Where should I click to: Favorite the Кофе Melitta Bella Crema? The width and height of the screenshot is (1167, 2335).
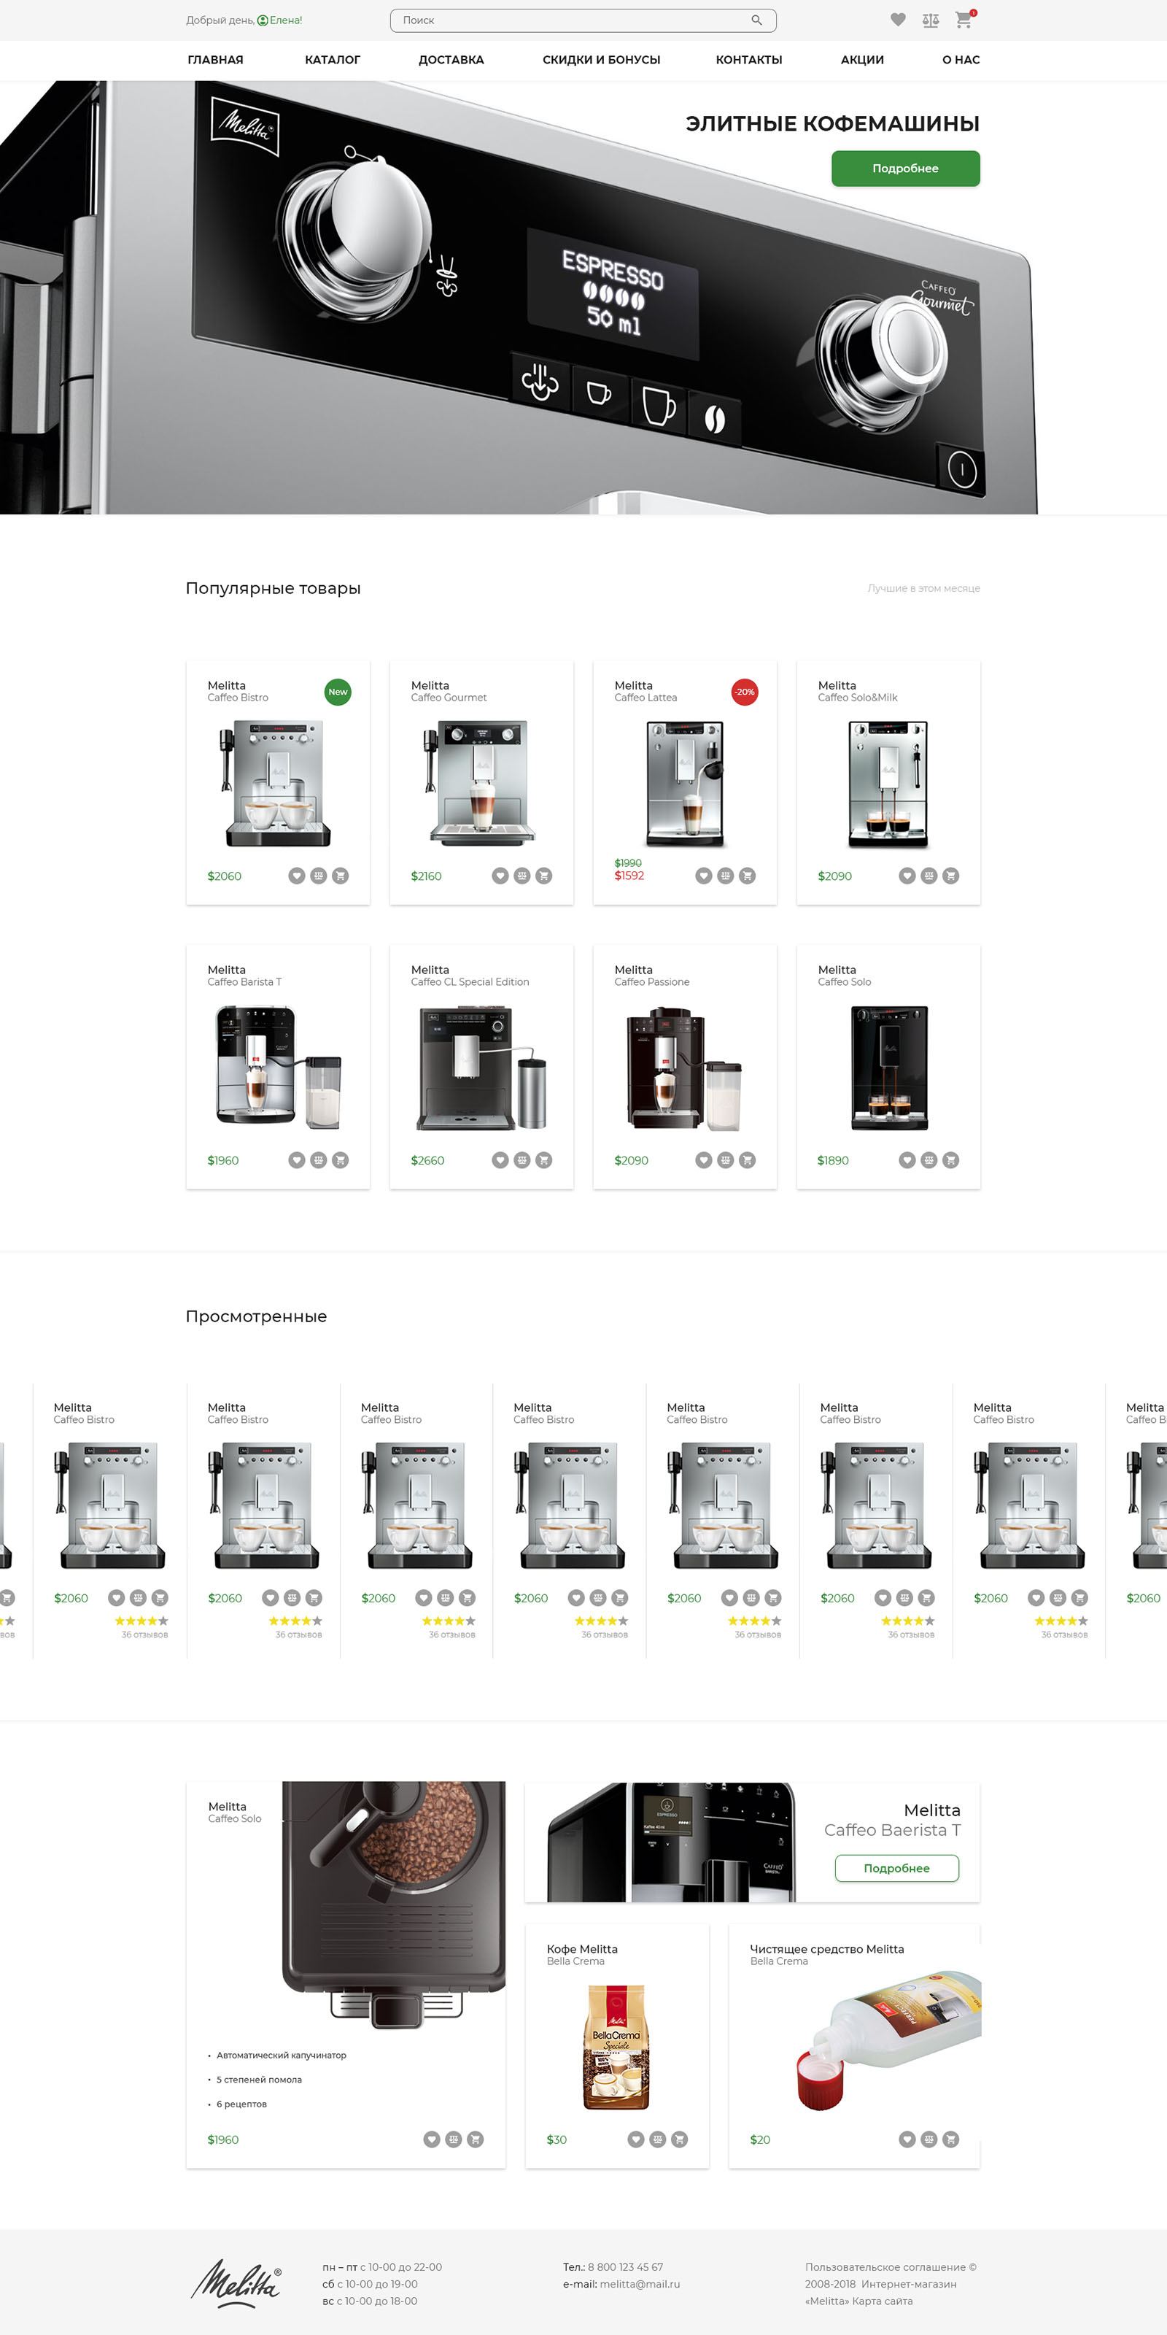tap(636, 2139)
